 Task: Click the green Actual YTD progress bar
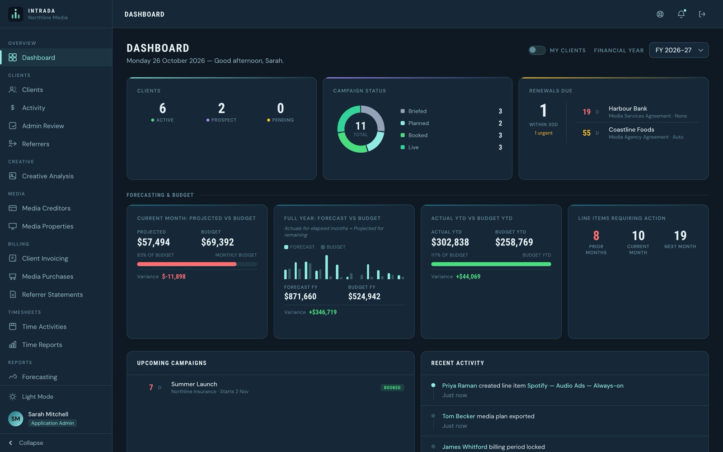coord(491,264)
